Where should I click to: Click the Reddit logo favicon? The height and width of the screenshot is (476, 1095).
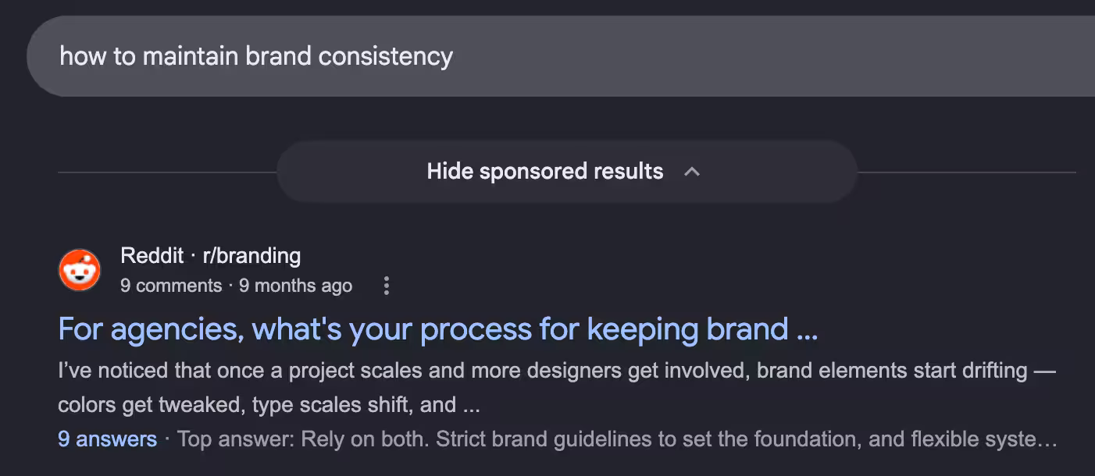[x=80, y=271]
